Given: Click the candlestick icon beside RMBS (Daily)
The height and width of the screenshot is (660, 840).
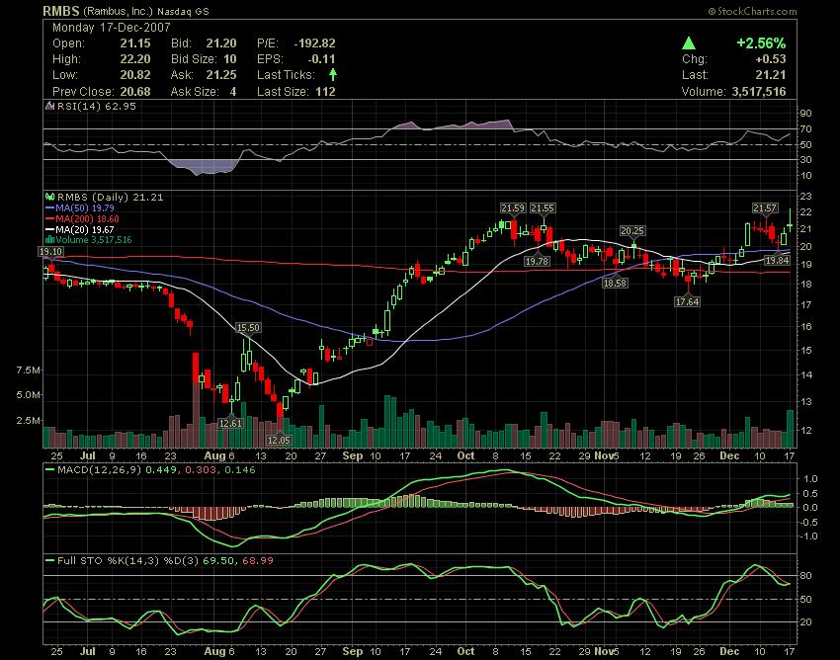Looking at the screenshot, I should (x=50, y=198).
